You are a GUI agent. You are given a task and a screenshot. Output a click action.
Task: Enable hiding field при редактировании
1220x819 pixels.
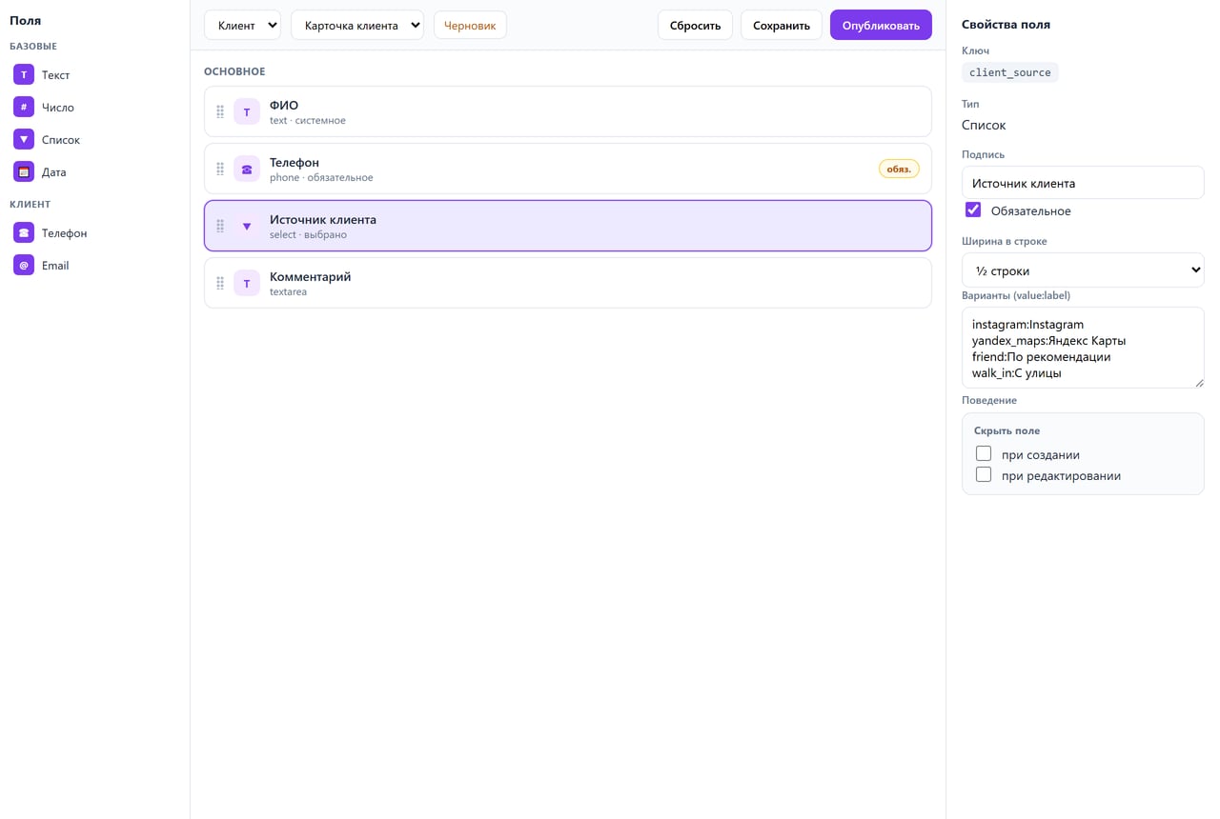click(x=984, y=474)
